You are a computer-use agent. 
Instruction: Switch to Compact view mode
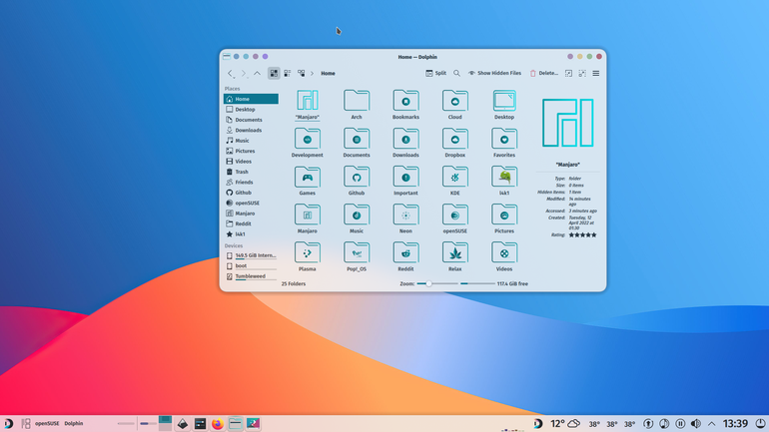pos(288,74)
